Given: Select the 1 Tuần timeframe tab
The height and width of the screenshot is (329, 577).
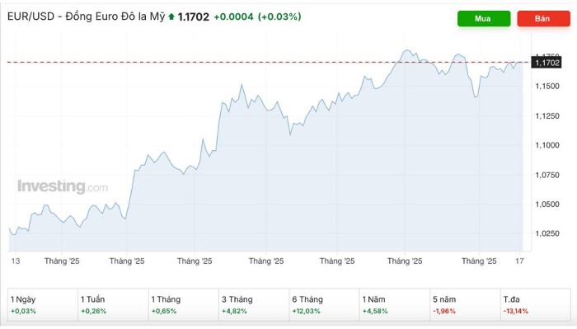Looking at the screenshot, I should click(x=113, y=305).
